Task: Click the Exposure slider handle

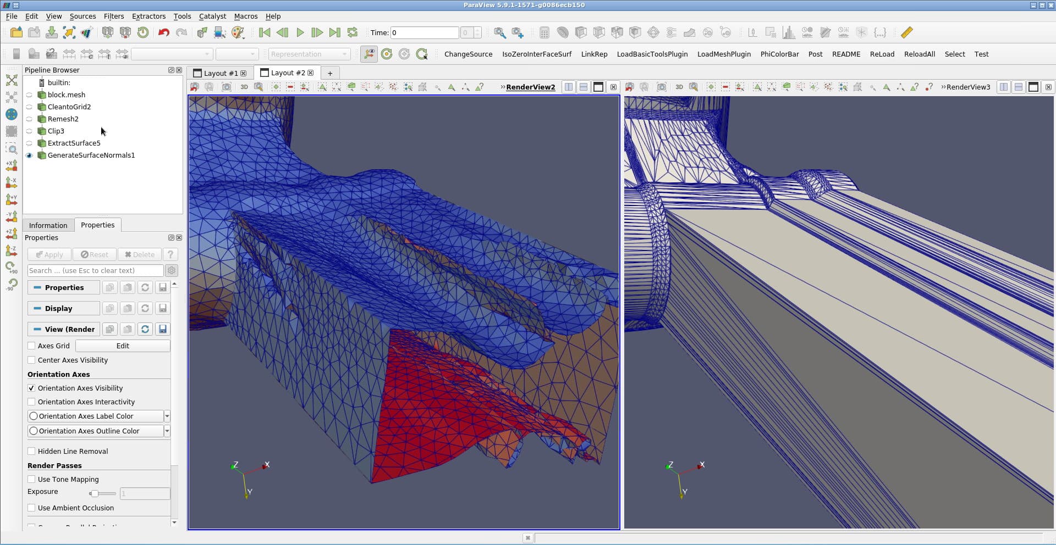Action: (95, 493)
